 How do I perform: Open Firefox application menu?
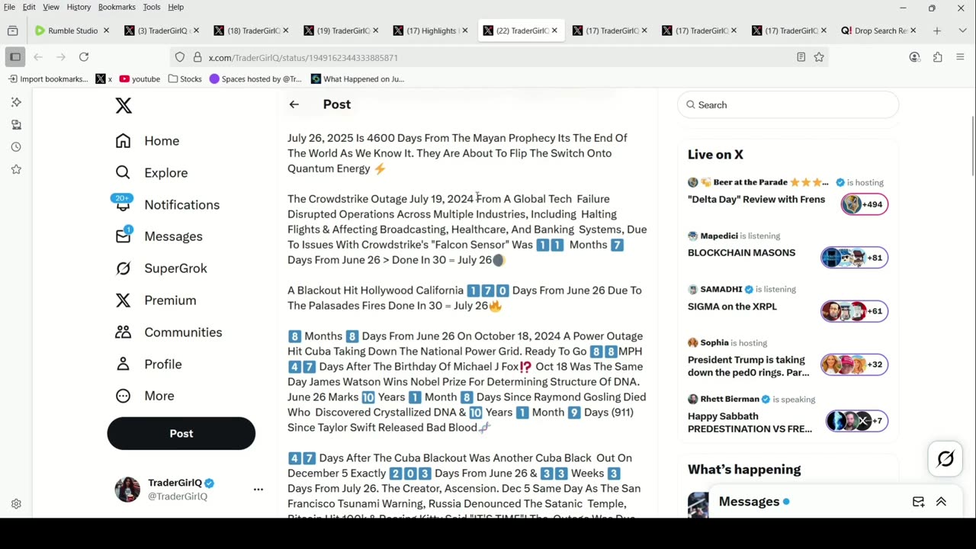pyautogui.click(x=960, y=57)
